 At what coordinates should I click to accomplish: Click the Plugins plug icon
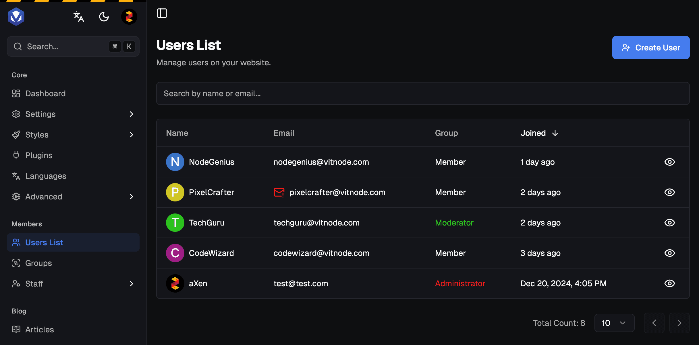[x=16, y=155]
